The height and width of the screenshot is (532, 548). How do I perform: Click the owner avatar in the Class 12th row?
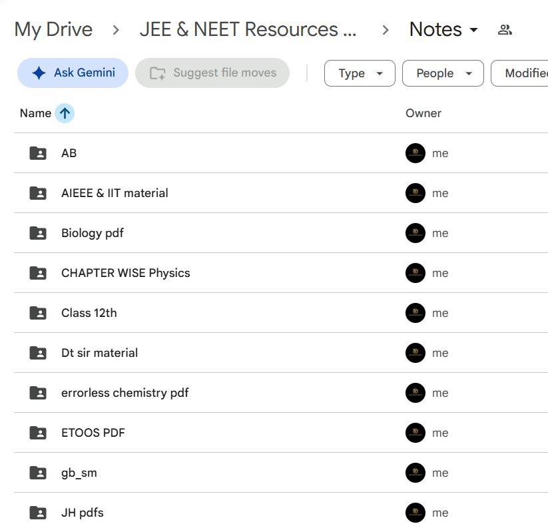click(415, 313)
